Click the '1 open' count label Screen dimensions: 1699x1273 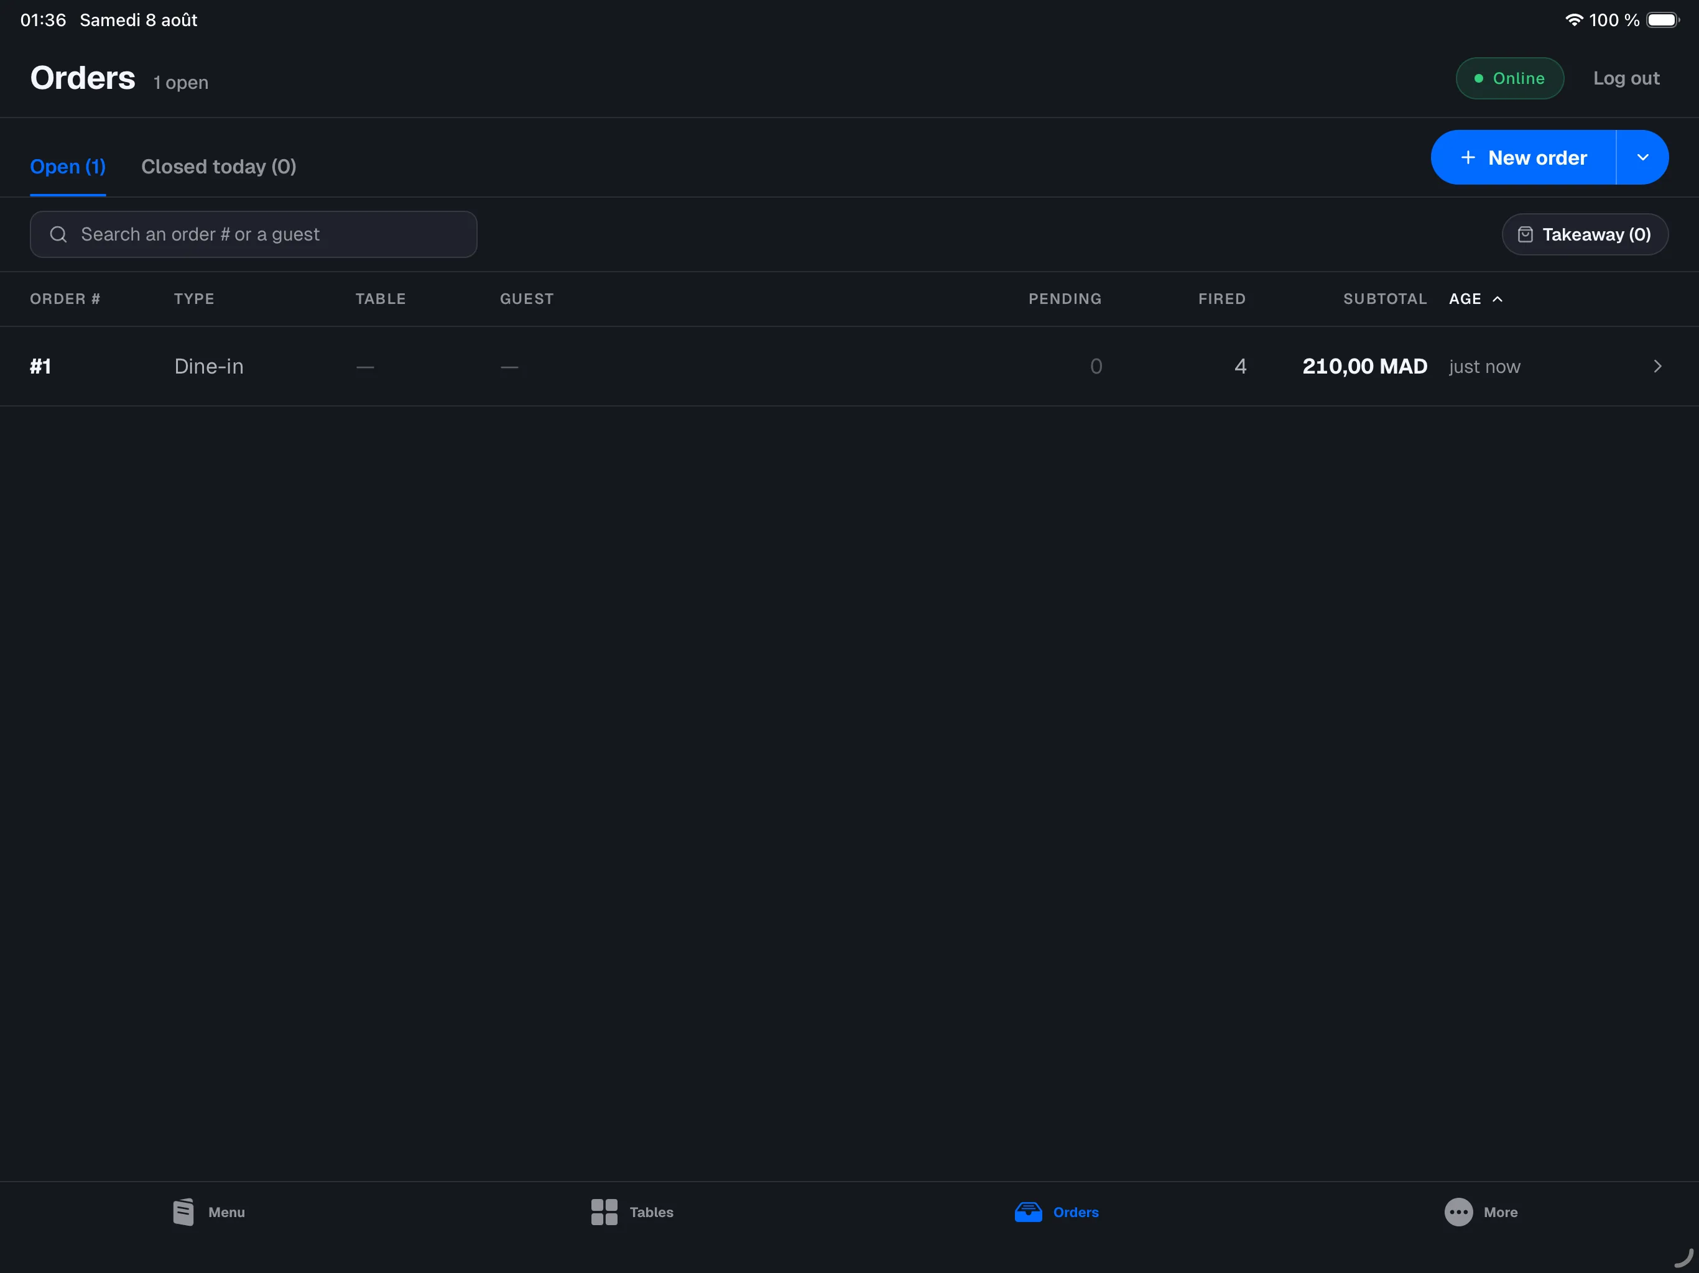180,82
